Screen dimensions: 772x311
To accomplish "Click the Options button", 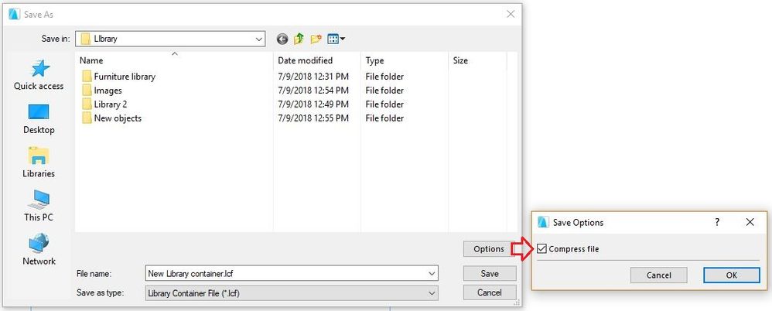I will point(488,249).
